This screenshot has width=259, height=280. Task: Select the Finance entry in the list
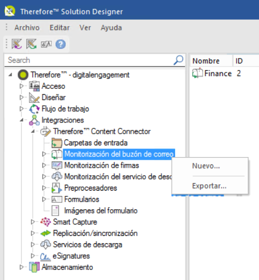pos(218,73)
